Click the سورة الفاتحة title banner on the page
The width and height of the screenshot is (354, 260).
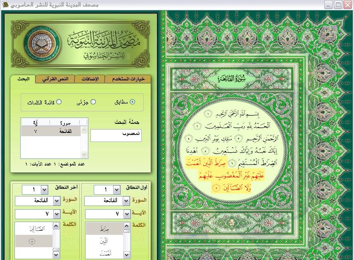[x=232, y=79]
